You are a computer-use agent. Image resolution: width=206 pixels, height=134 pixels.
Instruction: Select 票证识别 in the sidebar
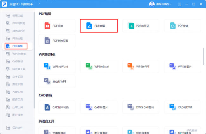[17, 84]
